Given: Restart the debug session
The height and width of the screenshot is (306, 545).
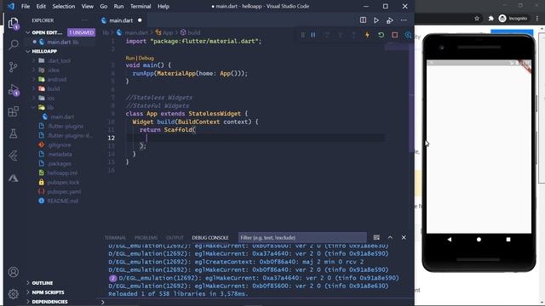Looking at the screenshot, I should coord(381,35).
